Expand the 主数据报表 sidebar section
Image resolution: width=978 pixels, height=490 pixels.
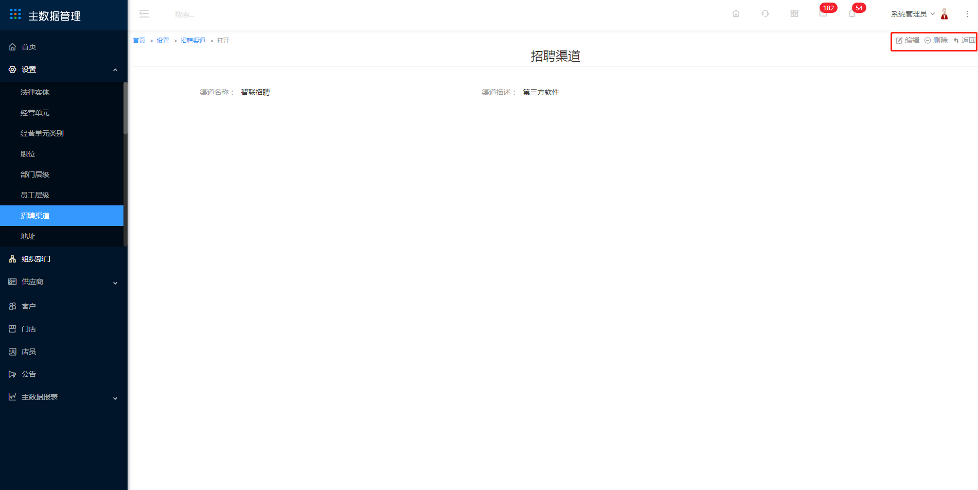click(64, 397)
